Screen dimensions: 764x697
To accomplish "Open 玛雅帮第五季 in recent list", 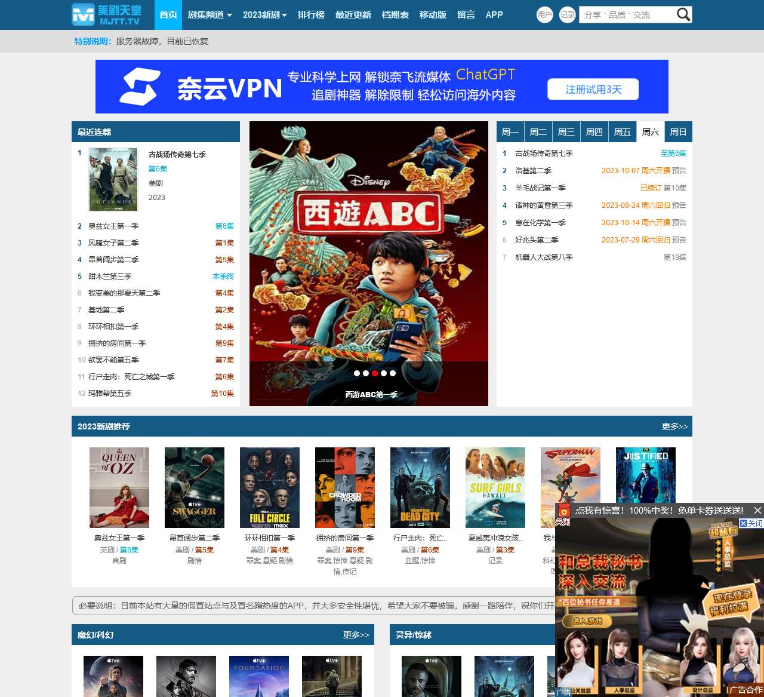I will click(110, 394).
